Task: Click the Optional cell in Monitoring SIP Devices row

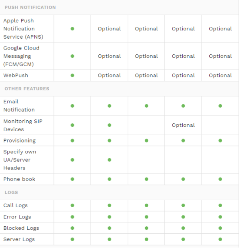Action: pos(183,125)
